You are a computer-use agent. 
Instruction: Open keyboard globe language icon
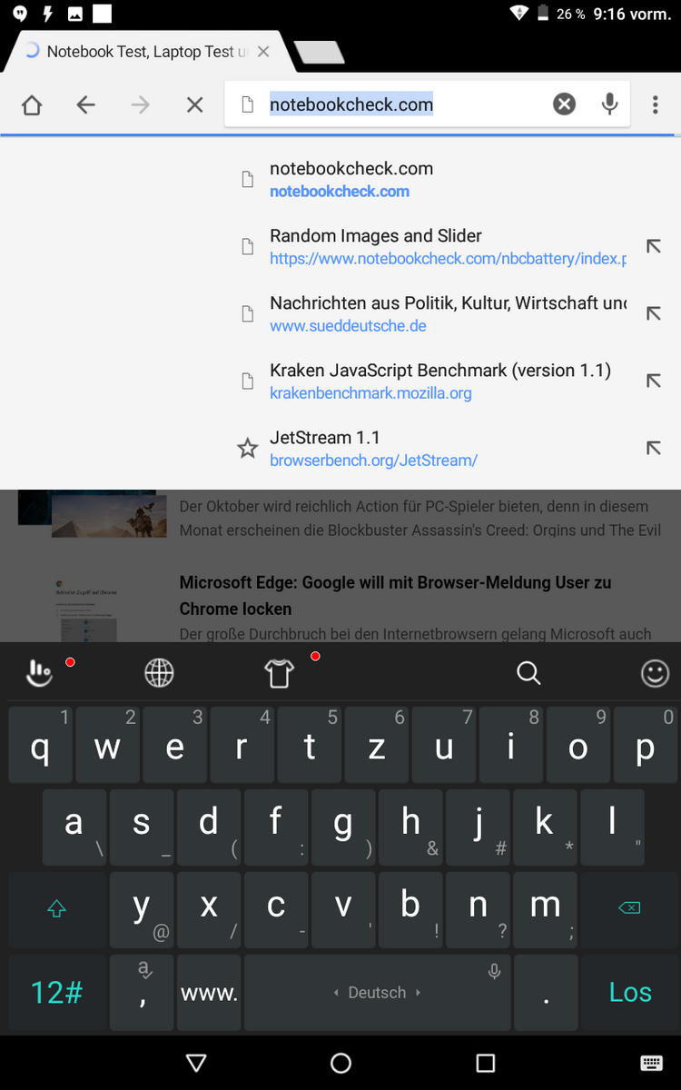coord(159,673)
